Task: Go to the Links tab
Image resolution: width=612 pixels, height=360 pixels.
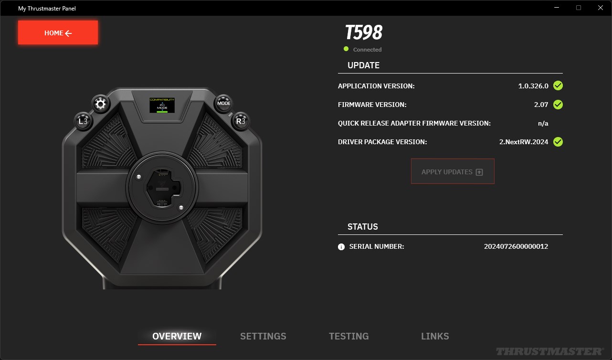Action: click(x=435, y=336)
